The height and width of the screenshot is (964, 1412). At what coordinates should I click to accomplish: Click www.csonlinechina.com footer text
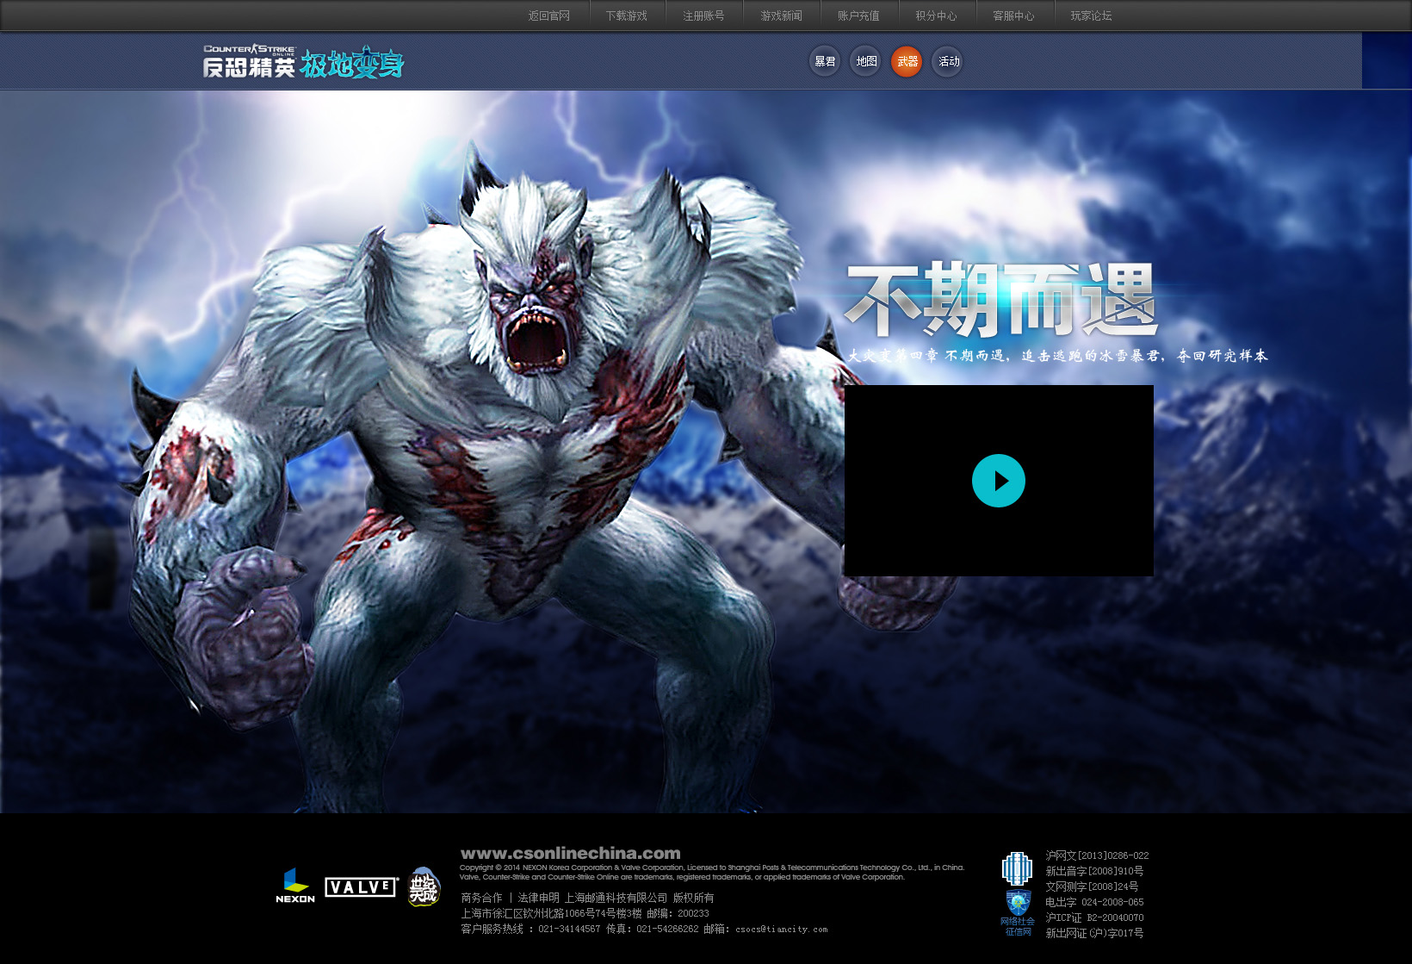coord(570,853)
